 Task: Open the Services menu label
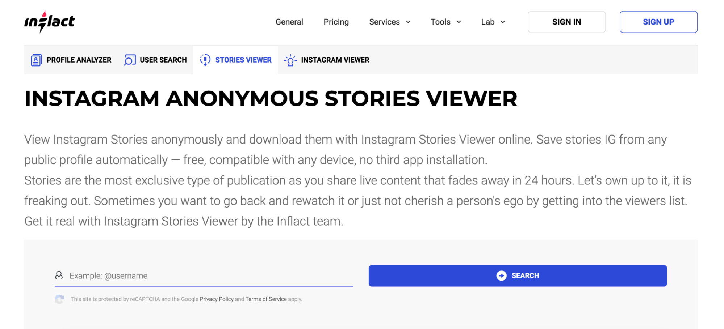tap(384, 22)
